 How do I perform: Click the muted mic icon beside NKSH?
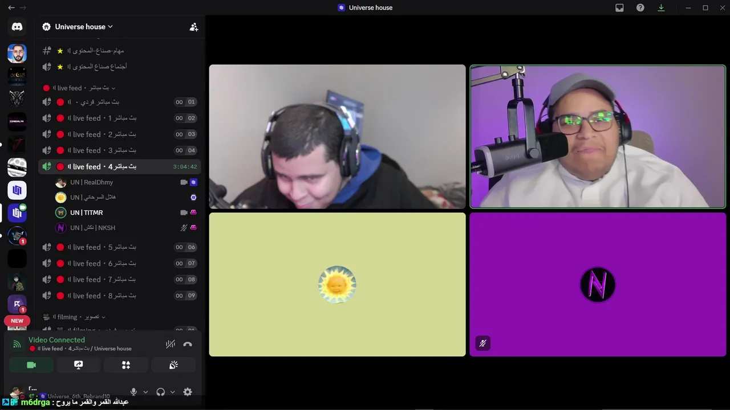(184, 228)
